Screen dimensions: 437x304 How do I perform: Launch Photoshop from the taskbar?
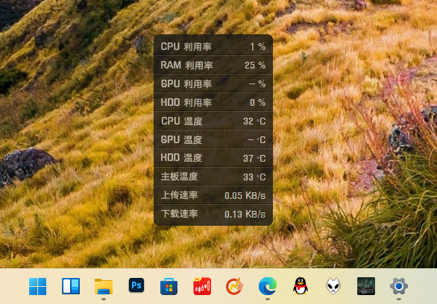pyautogui.click(x=136, y=285)
